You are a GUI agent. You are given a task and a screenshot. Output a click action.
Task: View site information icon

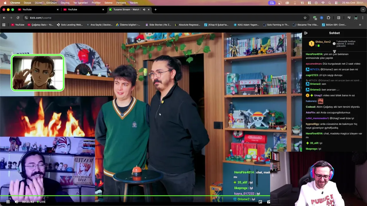26,18
